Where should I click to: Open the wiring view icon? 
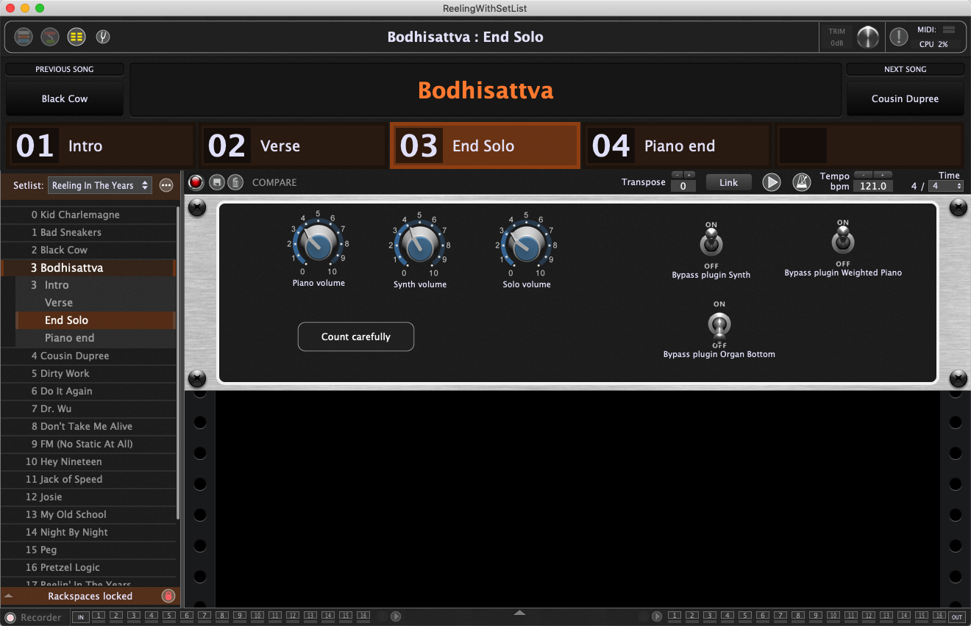click(50, 37)
